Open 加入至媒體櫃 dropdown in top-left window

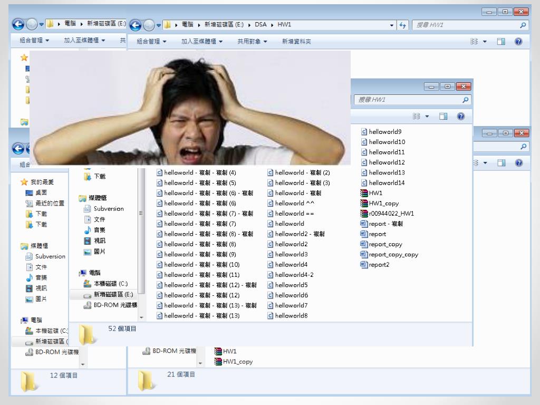click(84, 41)
